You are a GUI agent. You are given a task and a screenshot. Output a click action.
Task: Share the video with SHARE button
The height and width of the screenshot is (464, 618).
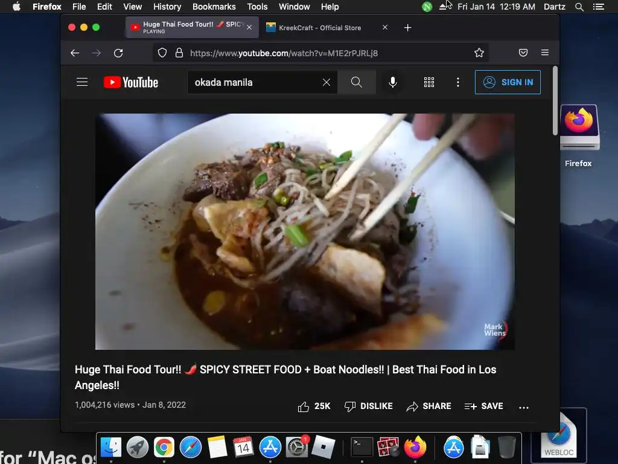point(429,407)
